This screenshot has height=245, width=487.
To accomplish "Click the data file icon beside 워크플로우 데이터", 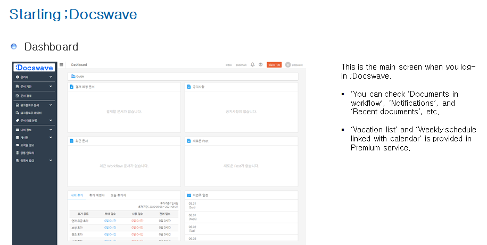I will [18, 113].
